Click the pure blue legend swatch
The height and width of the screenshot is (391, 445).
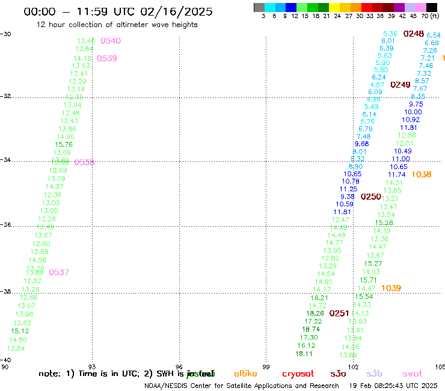click(291, 7)
